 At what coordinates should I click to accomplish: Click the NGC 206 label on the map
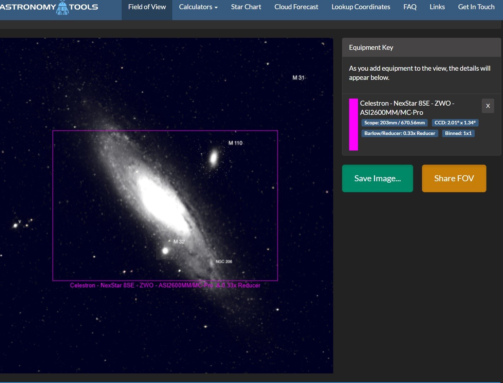pyautogui.click(x=224, y=261)
